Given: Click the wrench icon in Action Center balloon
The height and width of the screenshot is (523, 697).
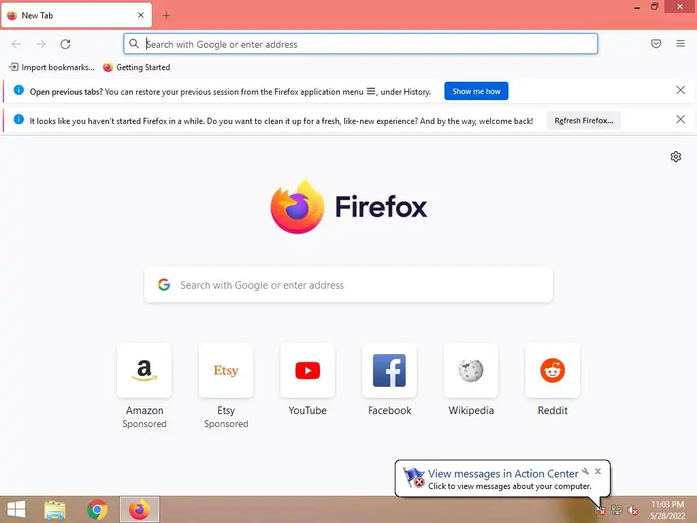Looking at the screenshot, I should point(585,471).
